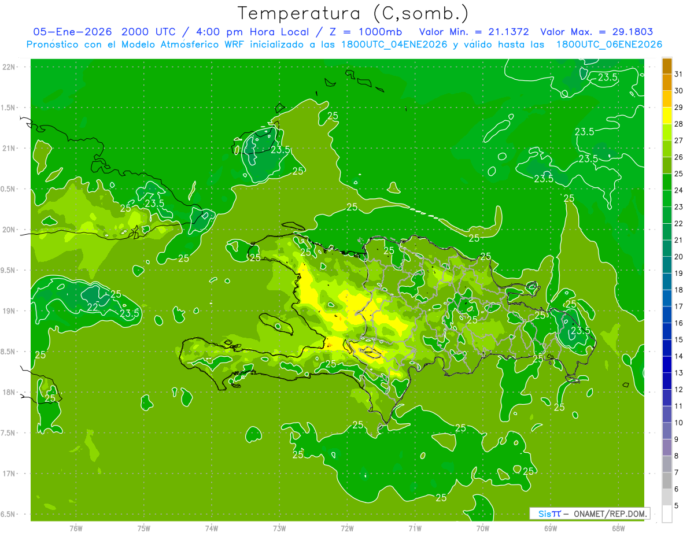The width and height of the screenshot is (694, 536).
Task: Click the "19N" latitude axis label
Action: coord(9,310)
